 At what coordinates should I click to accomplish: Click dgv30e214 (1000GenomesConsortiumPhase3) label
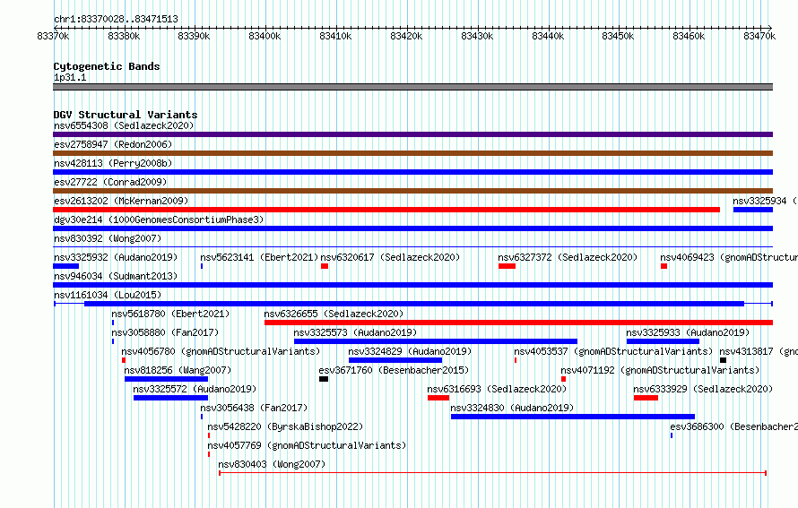click(159, 220)
